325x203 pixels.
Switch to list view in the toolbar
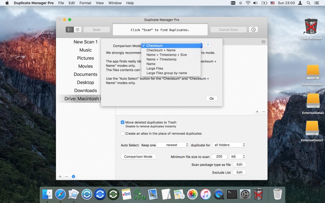click(x=70, y=30)
